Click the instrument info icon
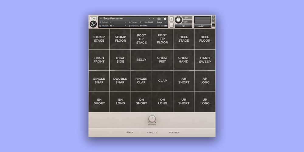This screenshot has height=152, width=304. 165,19
